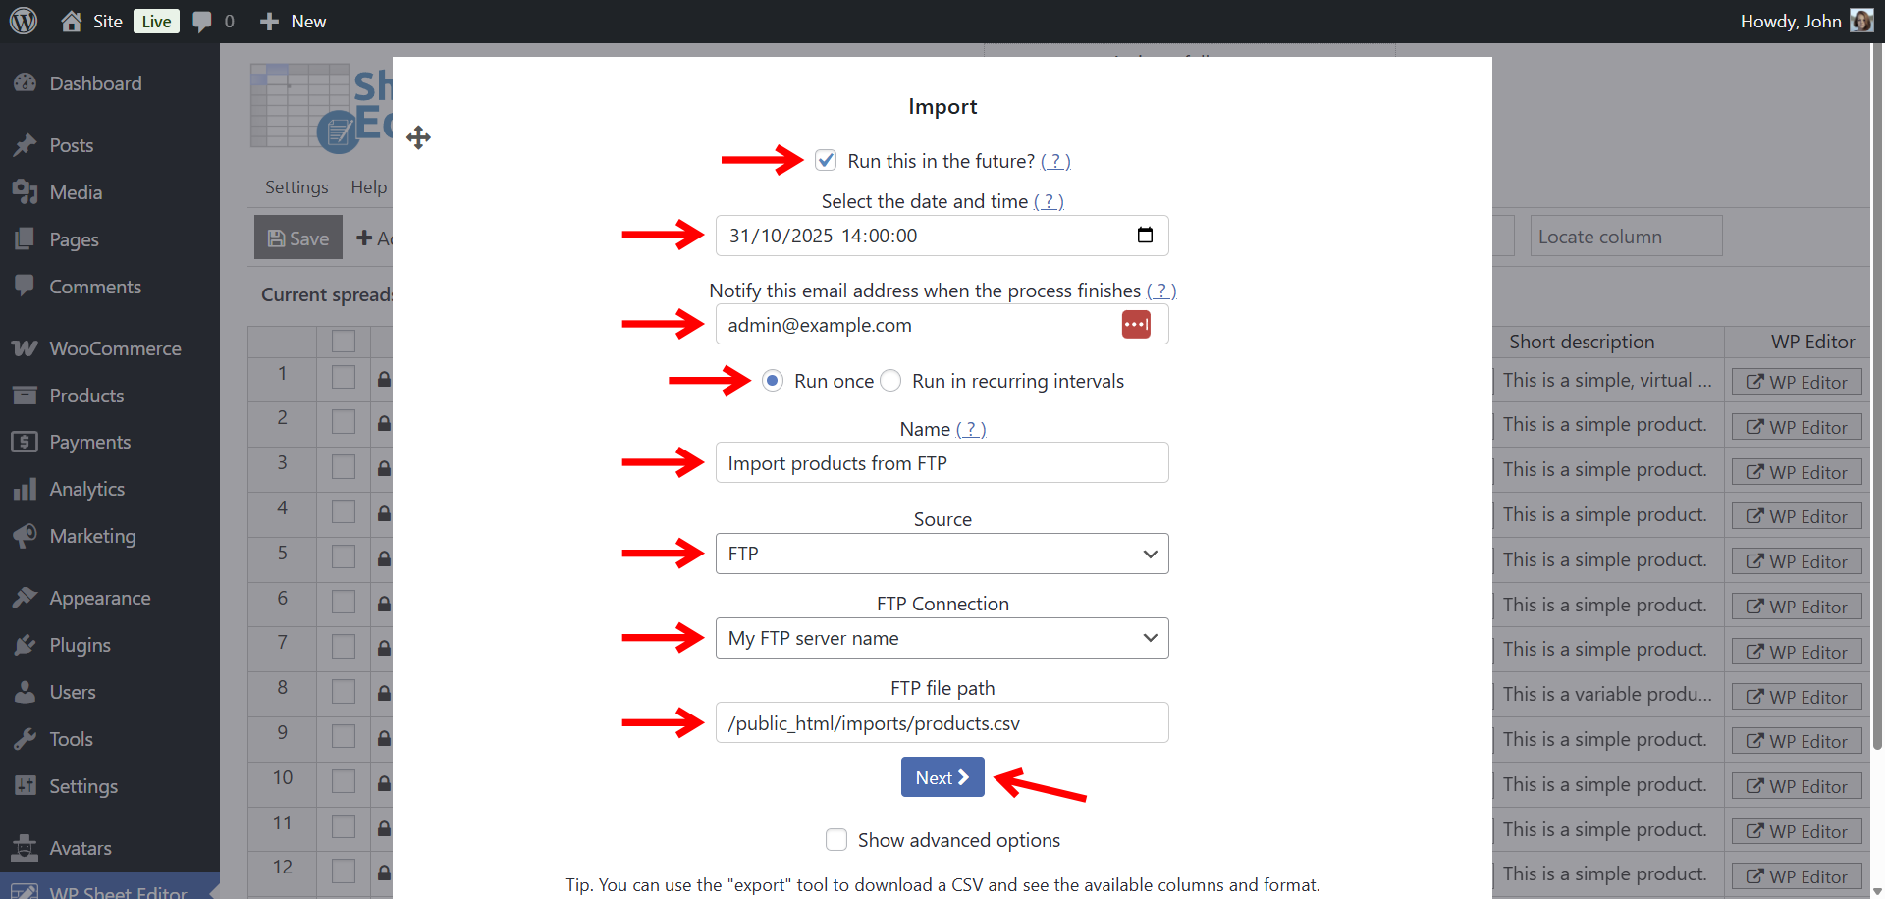
Task: Open the comments bubble icon in admin bar
Action: click(202, 22)
